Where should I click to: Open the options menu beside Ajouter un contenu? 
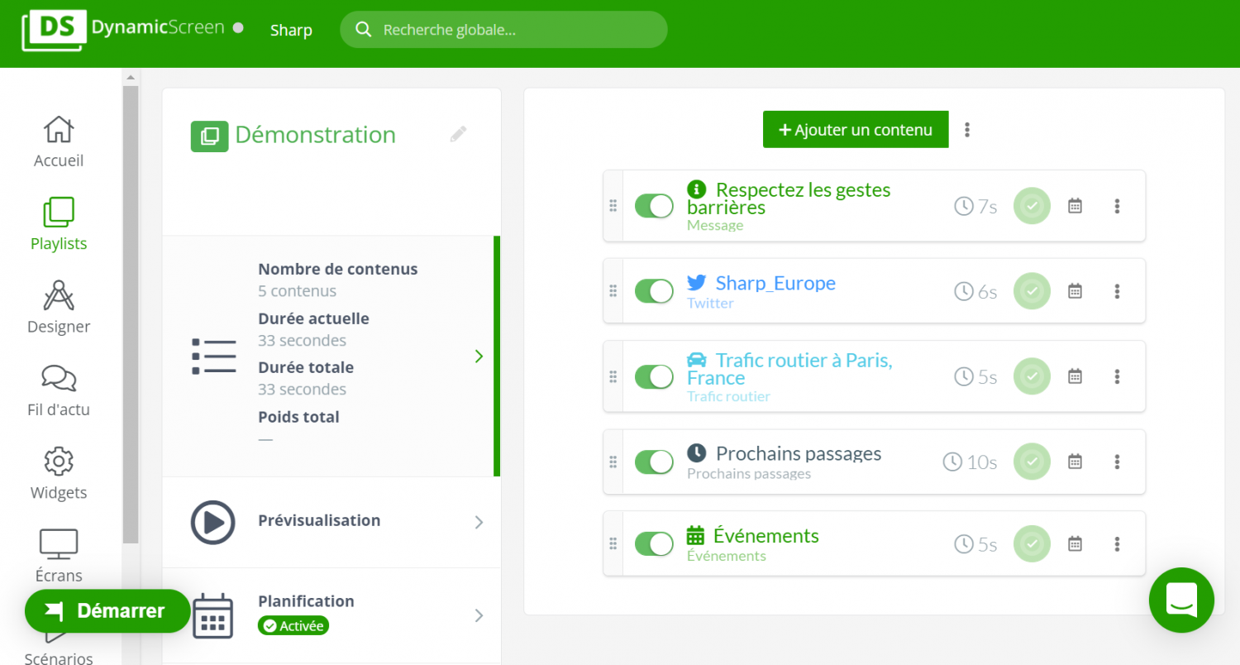click(x=967, y=130)
